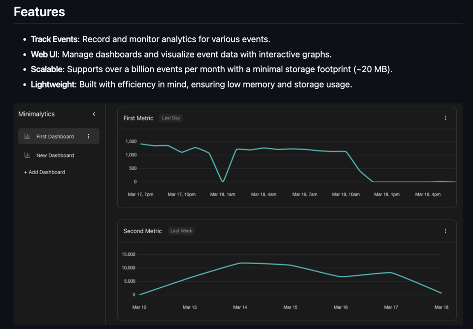Collapse the Minimalytics sidebar with chevron
The width and height of the screenshot is (473, 329).
click(94, 114)
